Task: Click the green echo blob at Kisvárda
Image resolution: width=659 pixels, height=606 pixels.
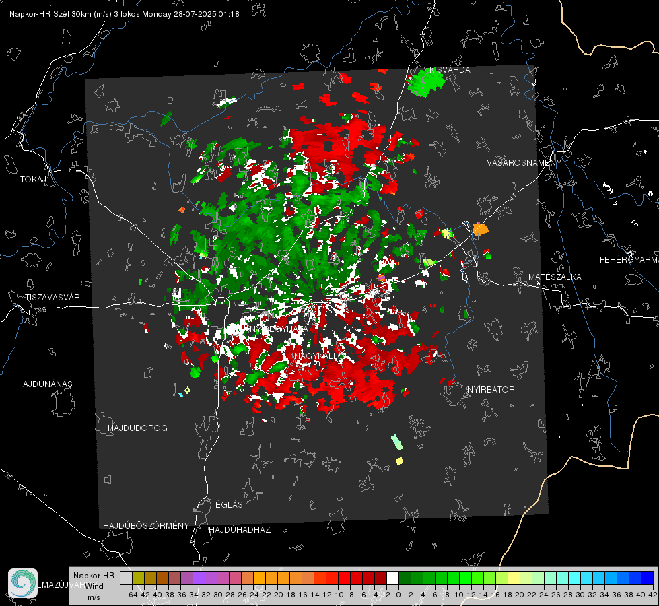Action: click(425, 82)
